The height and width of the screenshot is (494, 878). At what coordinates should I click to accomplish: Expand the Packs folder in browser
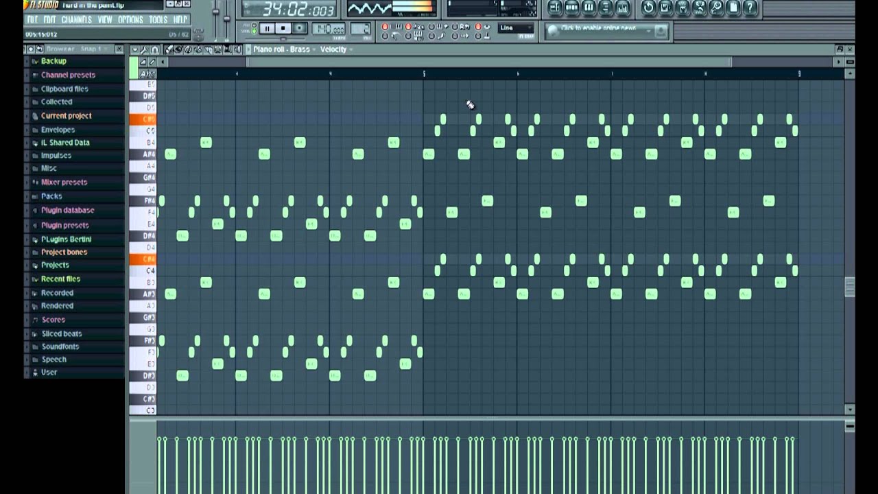click(x=51, y=196)
